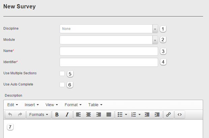Toggle Bold formatting in editor toolbar
The width and height of the screenshot is (209, 138).
coord(57,115)
